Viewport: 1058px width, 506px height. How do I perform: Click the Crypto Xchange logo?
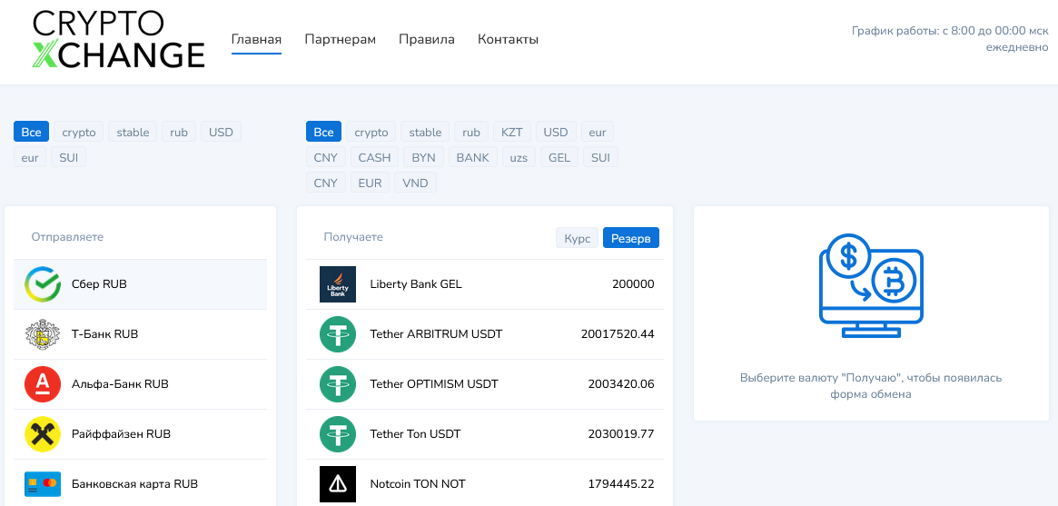point(118,40)
